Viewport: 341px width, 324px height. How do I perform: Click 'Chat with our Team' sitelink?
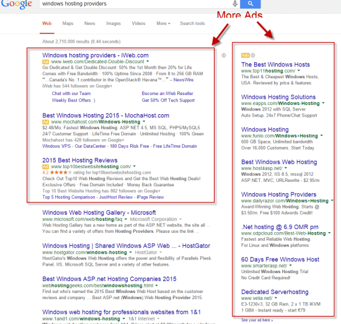[x=71, y=93]
